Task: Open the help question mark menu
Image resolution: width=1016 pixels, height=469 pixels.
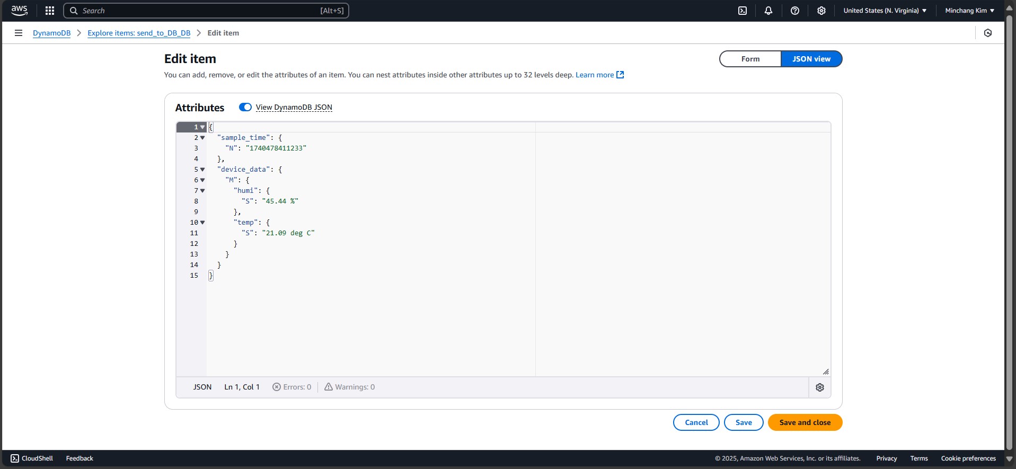Action: point(795,11)
